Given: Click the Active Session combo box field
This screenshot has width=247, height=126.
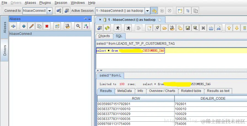Looking at the screenshot, I should [x=120, y=11].
